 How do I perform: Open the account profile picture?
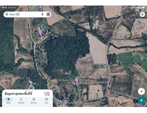pyautogui.click(x=48, y=14)
